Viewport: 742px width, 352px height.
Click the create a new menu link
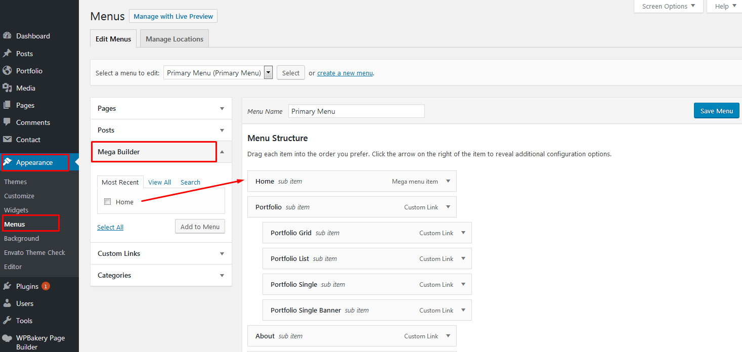pos(345,73)
